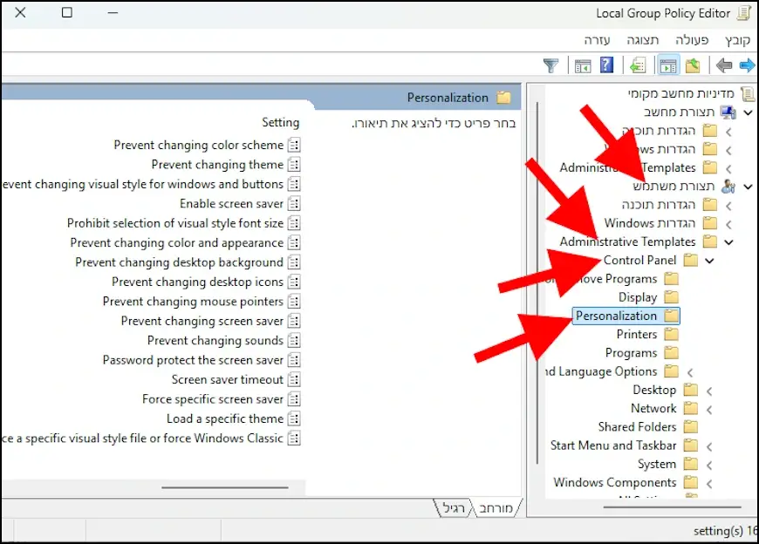This screenshot has height=544, width=759.
Task: Click the Show/Hide Console Tree toolbar icon
Action: click(668, 65)
